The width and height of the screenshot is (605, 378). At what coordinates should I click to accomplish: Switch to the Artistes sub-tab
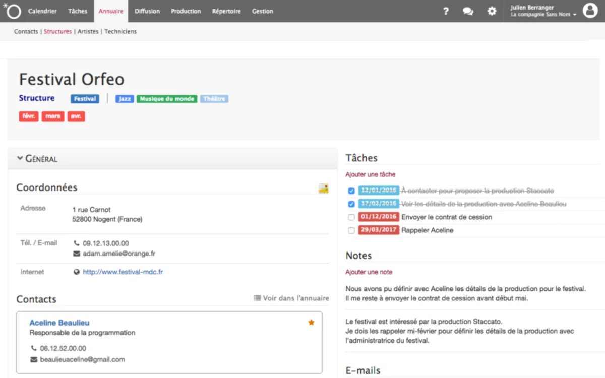88,31
